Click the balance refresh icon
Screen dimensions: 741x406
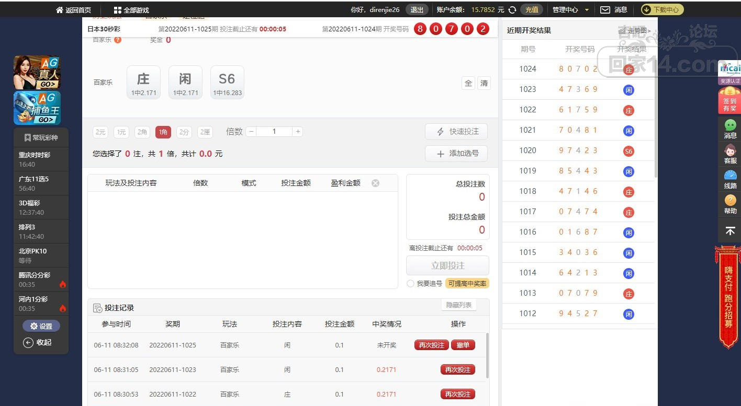click(512, 10)
